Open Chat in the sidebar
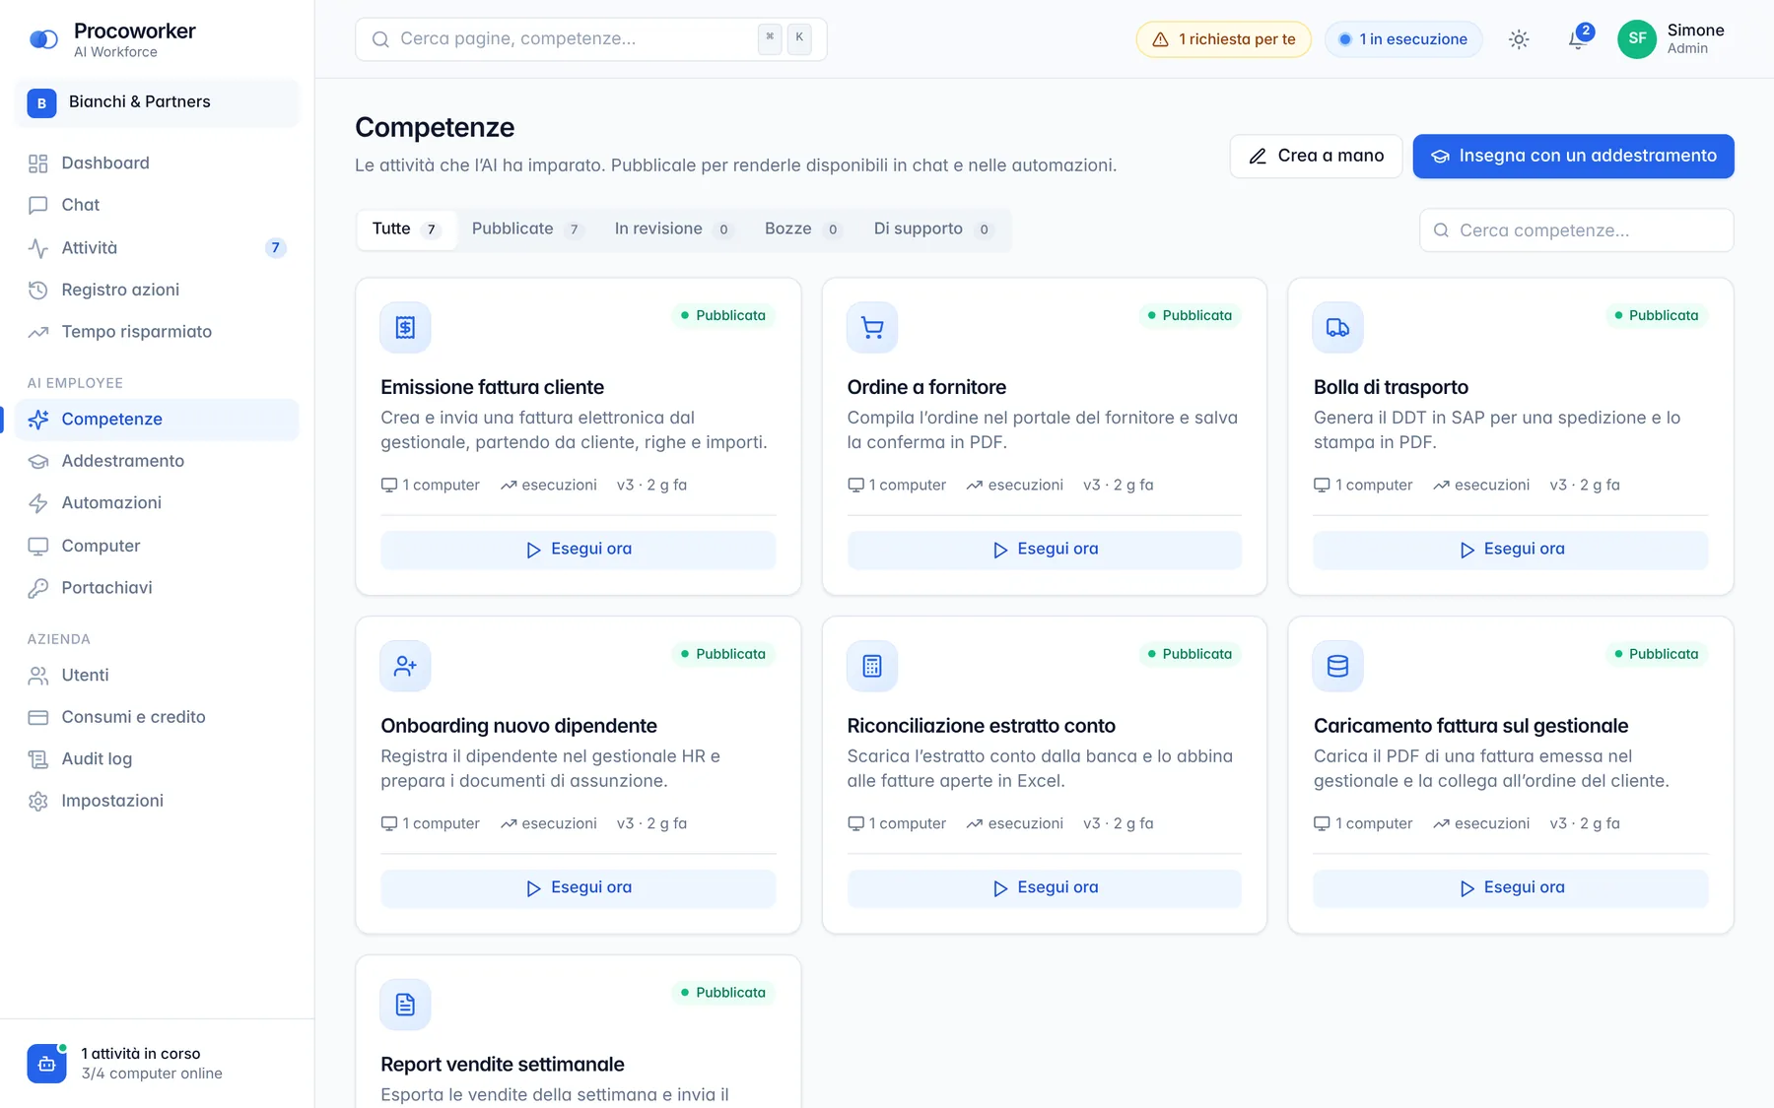The width and height of the screenshot is (1774, 1108). (x=158, y=205)
